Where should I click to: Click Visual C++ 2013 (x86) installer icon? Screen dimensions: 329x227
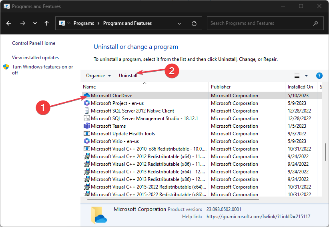tap(87, 179)
